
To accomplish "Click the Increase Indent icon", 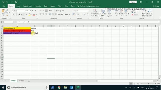I will [53, 14].
